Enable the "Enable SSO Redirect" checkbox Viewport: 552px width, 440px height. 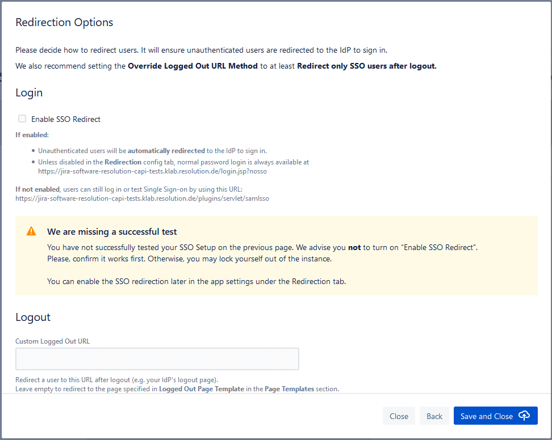[22, 119]
